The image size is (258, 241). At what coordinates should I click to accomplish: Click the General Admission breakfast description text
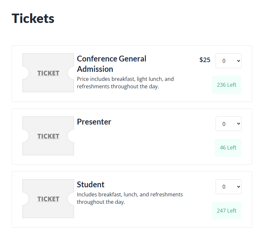(125, 83)
